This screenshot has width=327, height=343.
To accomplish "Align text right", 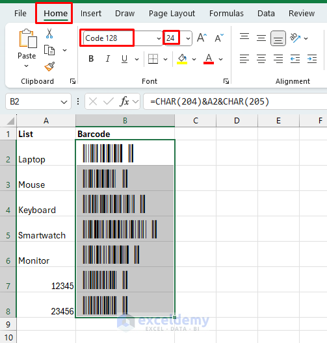I will point(278,59).
